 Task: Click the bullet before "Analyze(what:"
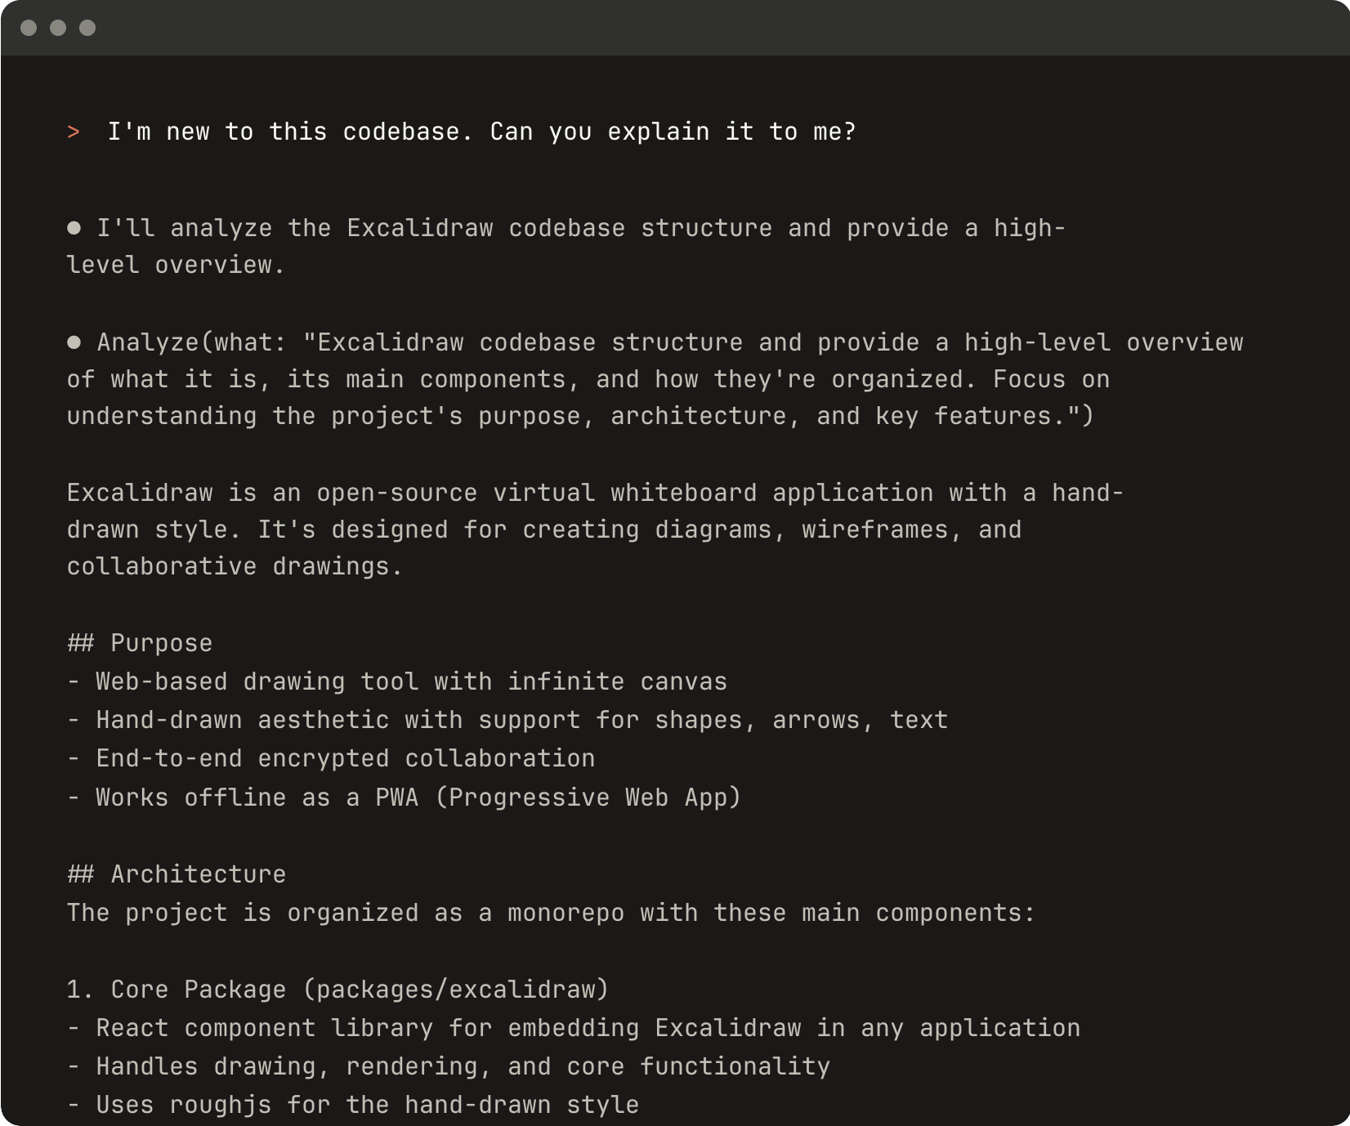(x=74, y=342)
